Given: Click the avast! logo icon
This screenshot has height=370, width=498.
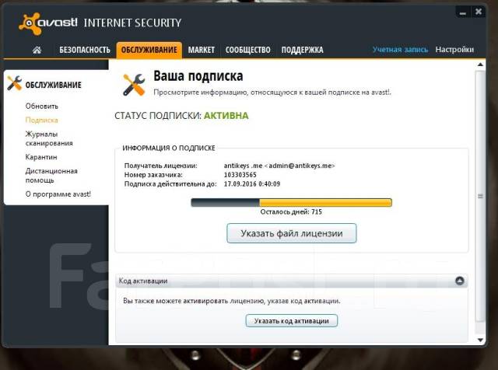Looking at the screenshot, I should [30, 23].
